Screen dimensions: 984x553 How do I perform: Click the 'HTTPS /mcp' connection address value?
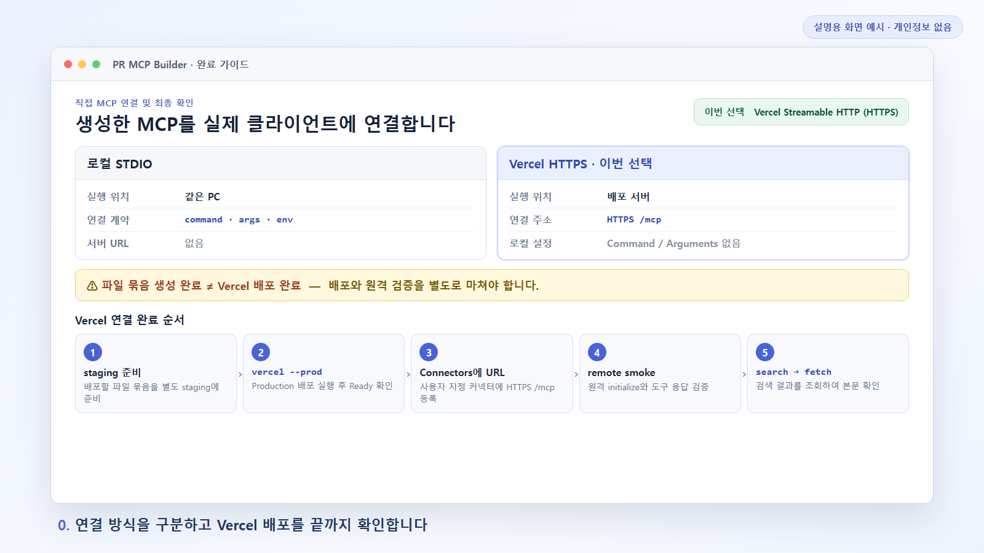(x=633, y=219)
